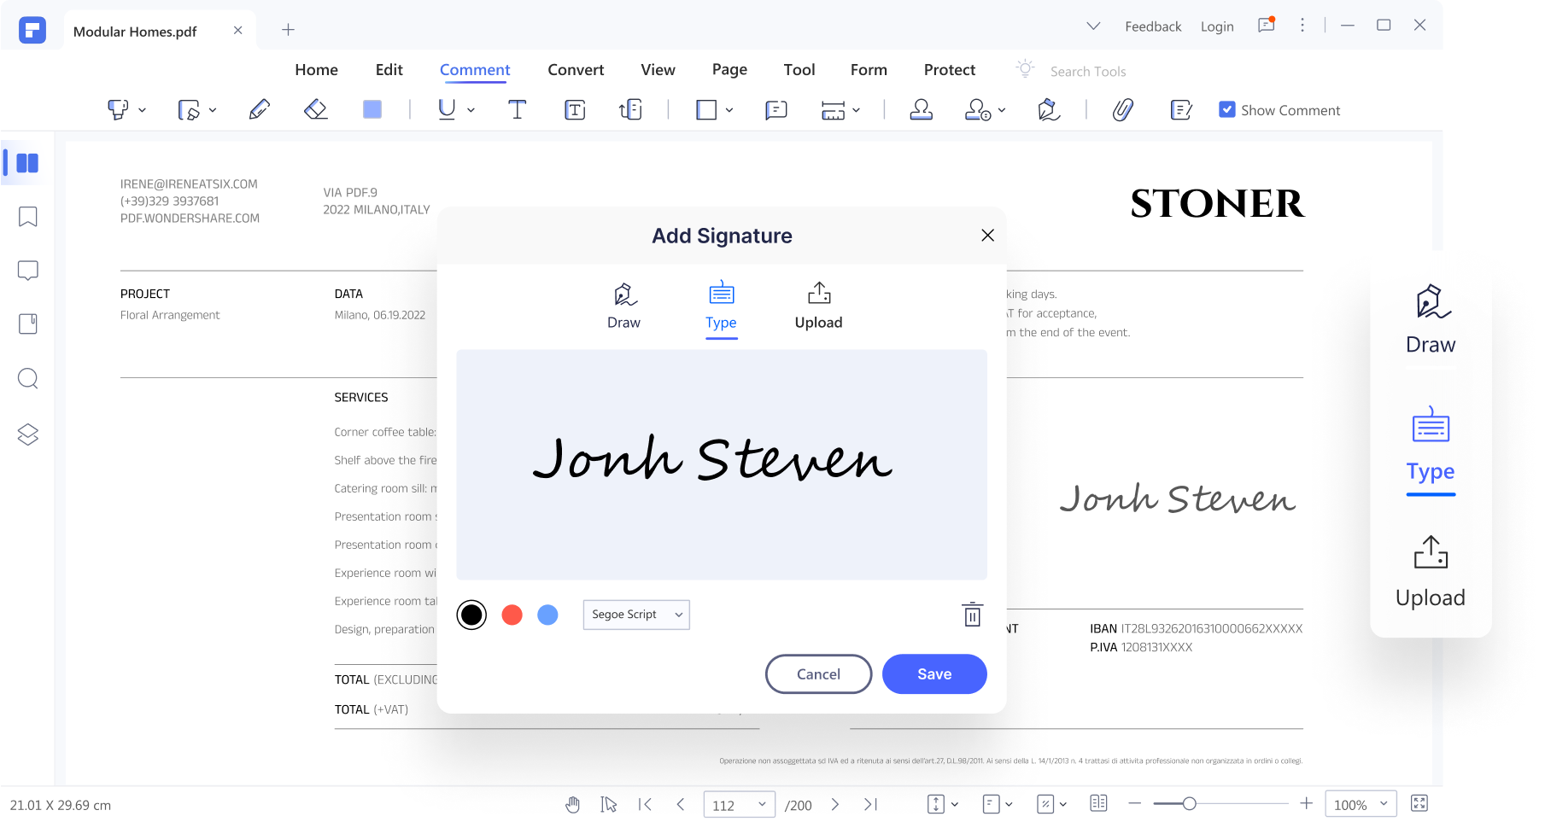Save the typed signature
Image resolution: width=1545 pixels, height=822 pixels.
click(x=934, y=674)
